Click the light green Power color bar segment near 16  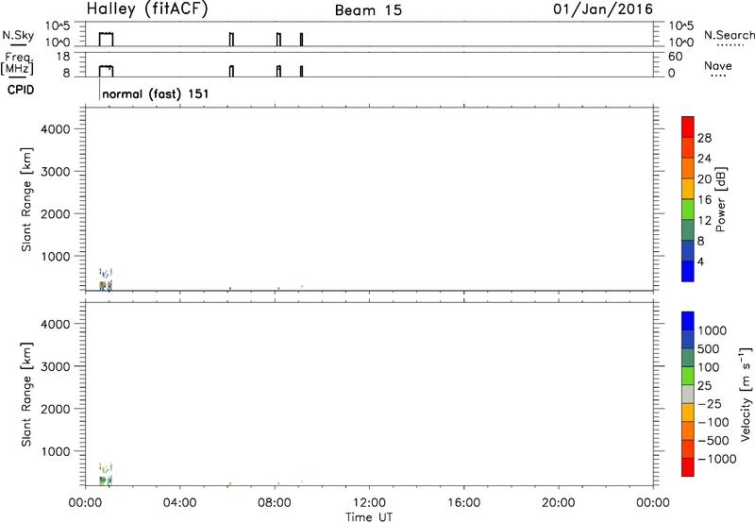[688, 209]
